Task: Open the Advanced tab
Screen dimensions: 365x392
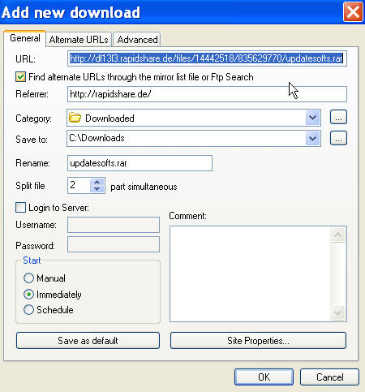Action: pos(137,40)
